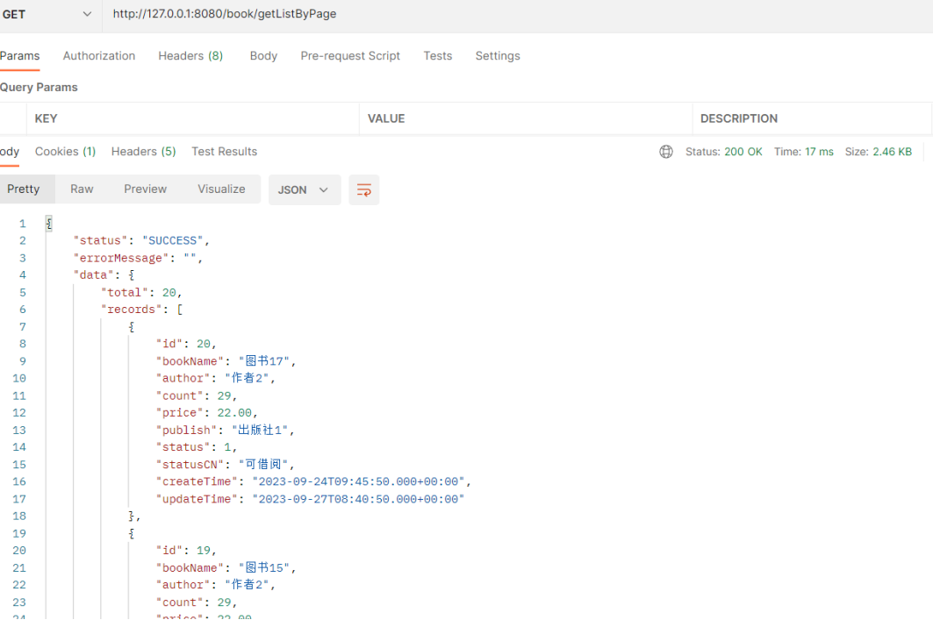
Task: Switch to the Raw response view
Action: tap(82, 189)
